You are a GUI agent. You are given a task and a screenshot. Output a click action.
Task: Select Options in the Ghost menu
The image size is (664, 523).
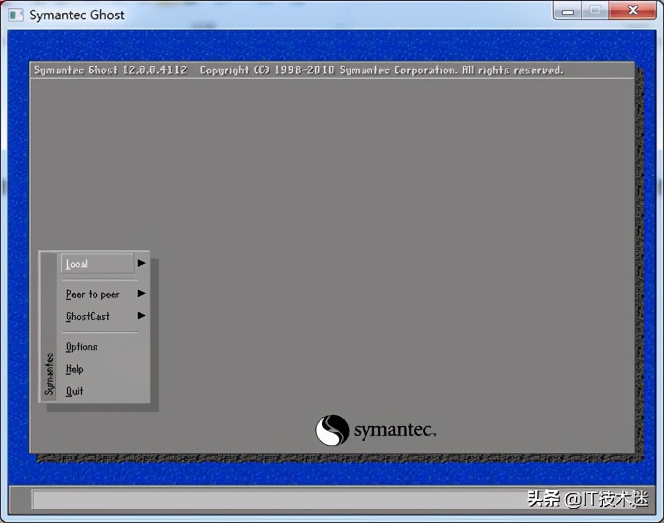pyautogui.click(x=81, y=347)
